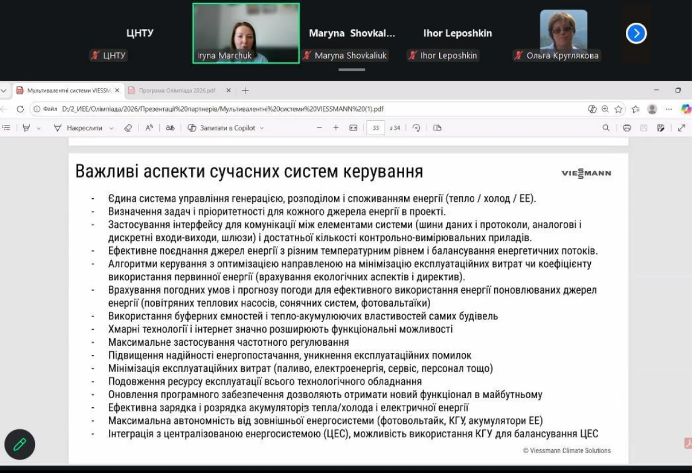Select the eraser tool in PDF toolbar

point(128,128)
